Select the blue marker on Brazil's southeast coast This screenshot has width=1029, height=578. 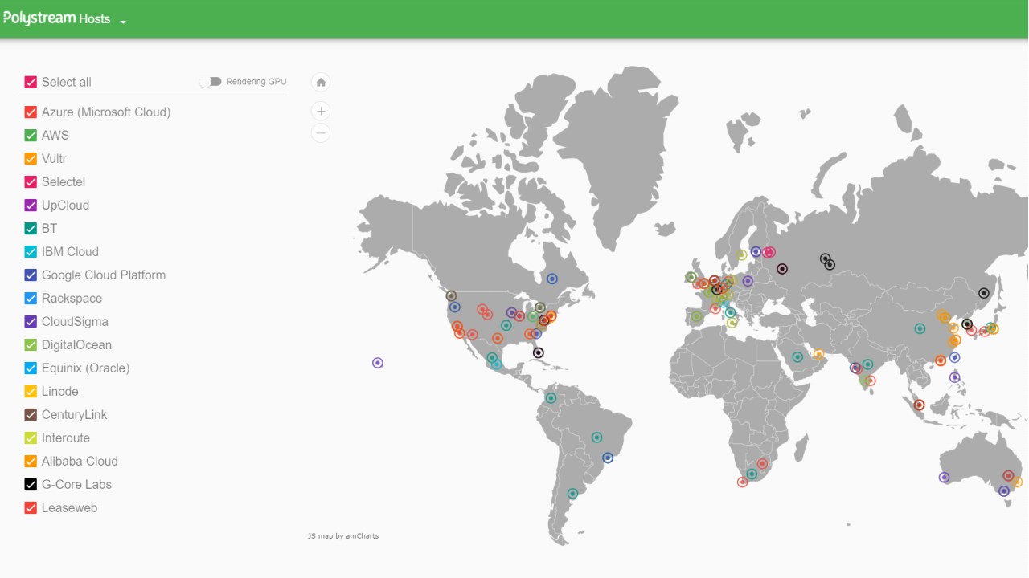(608, 458)
